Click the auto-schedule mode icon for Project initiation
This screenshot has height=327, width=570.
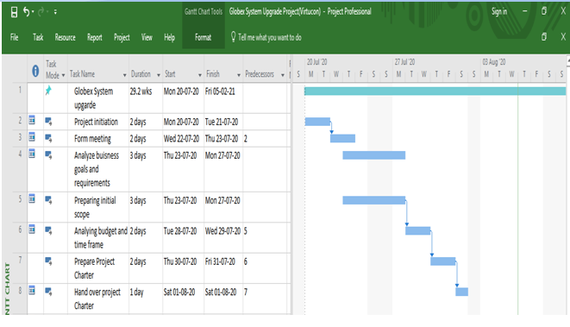point(48,121)
